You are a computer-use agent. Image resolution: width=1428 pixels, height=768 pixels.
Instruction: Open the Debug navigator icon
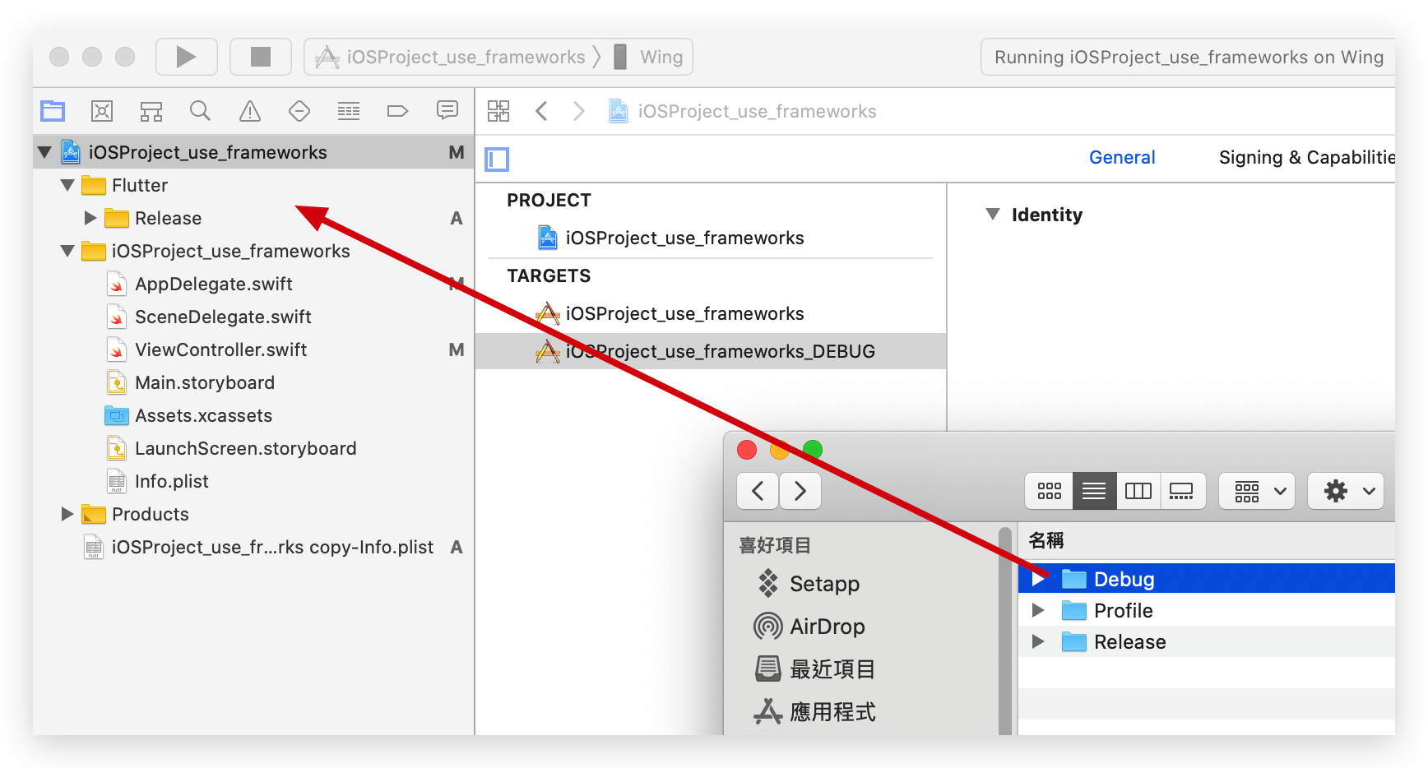click(x=349, y=111)
